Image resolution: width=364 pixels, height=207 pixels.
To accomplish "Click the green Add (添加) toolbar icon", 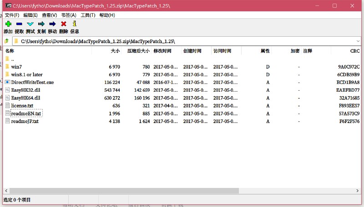I will 8,24.
